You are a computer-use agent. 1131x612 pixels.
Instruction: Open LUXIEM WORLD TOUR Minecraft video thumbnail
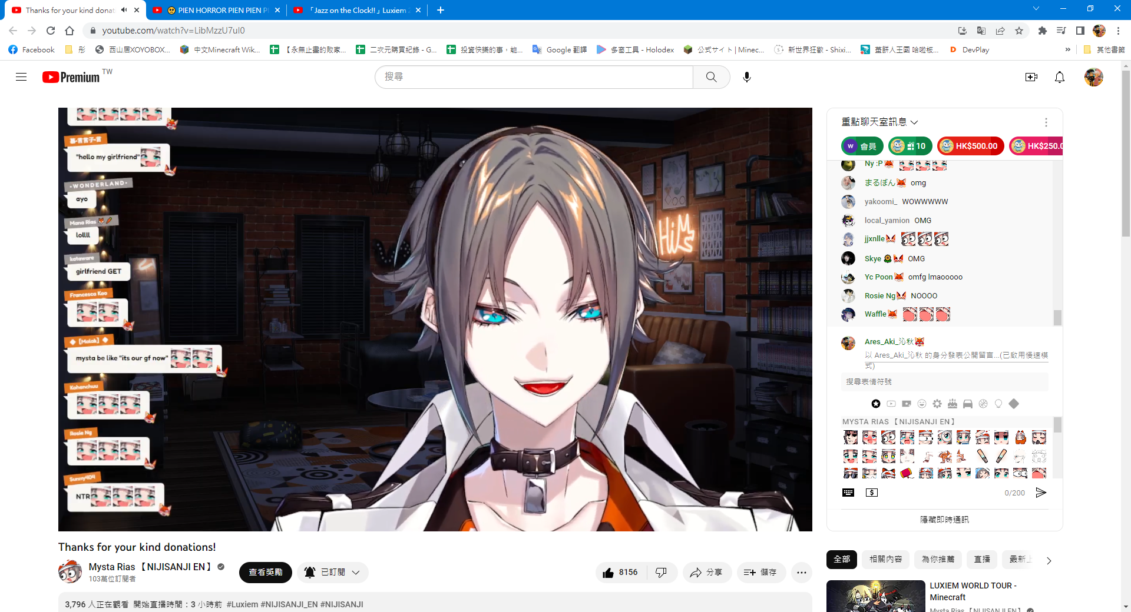click(x=875, y=596)
